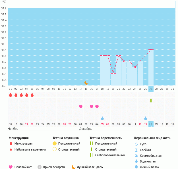
Task: Click the moon calendar icon on day 15
Action: pyautogui.click(x=86, y=83)
